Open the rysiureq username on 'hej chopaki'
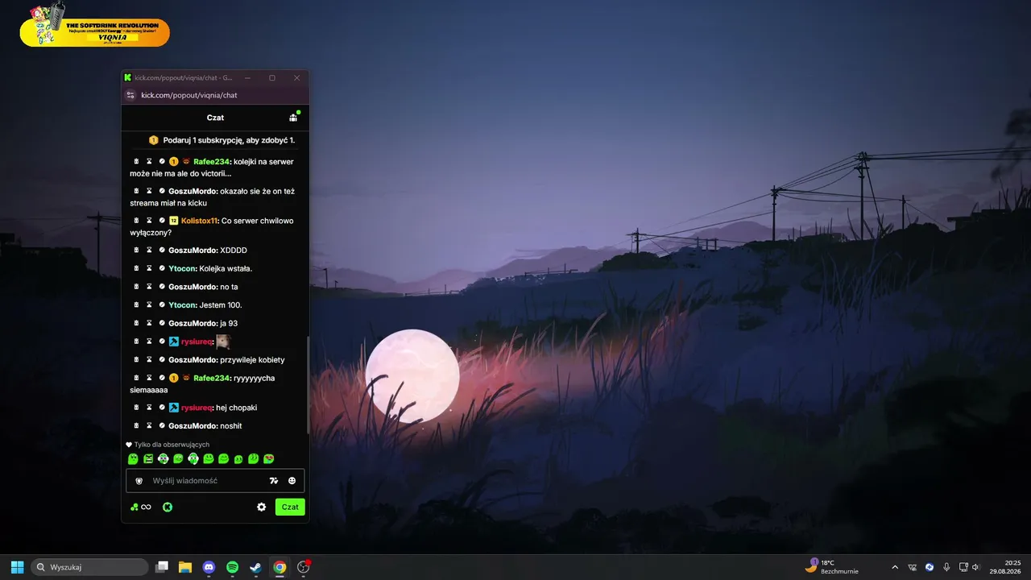Image resolution: width=1031 pixels, height=580 pixels. pyautogui.click(x=197, y=408)
